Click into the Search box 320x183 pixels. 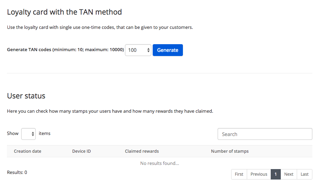coord(265,134)
